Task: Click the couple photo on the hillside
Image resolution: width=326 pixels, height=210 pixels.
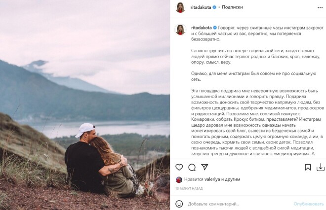Action: [x=85, y=105]
